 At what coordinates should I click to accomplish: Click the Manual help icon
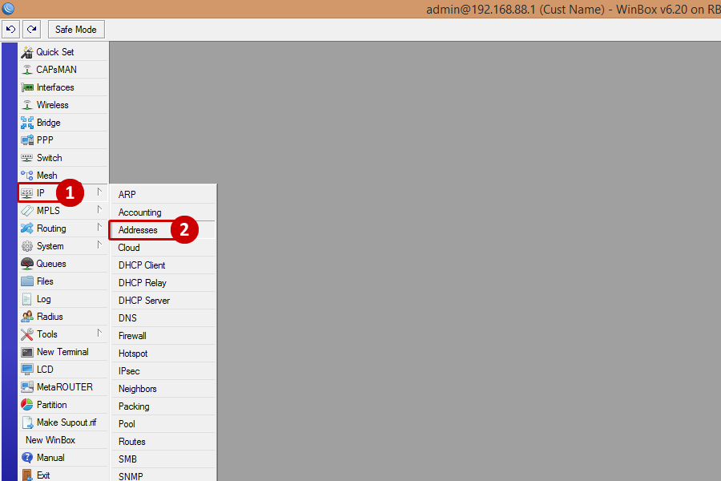pyautogui.click(x=27, y=458)
